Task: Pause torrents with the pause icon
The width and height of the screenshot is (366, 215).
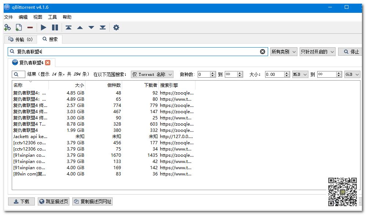Action: pyautogui.click(x=55, y=27)
